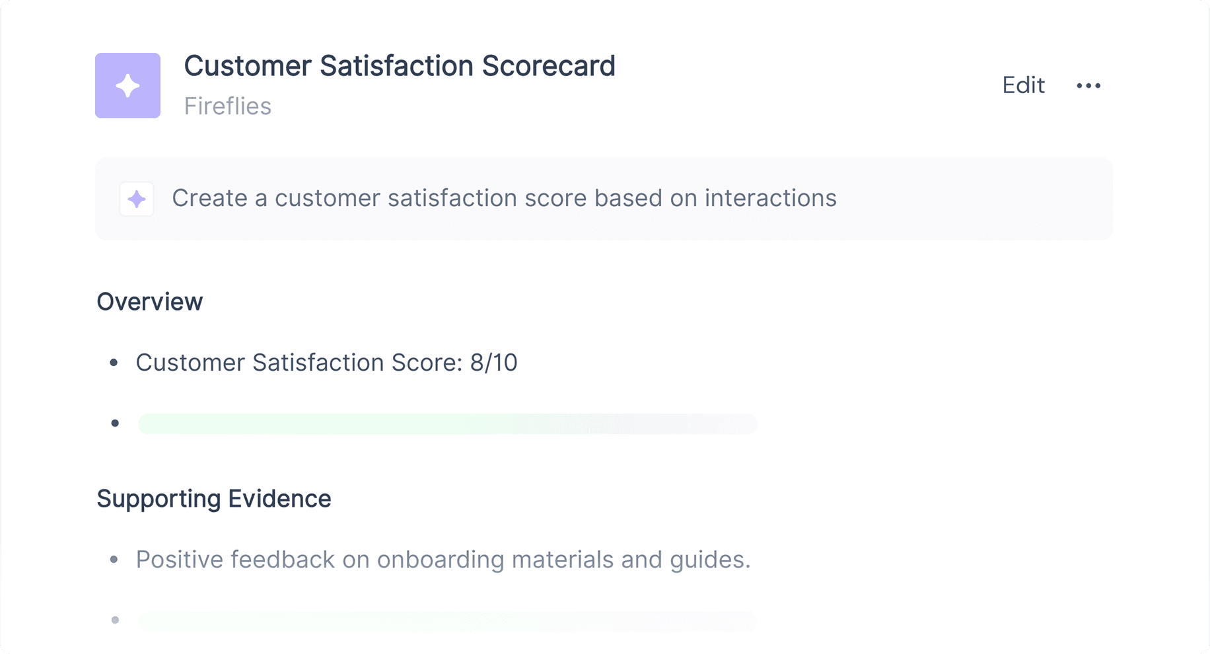
Task: Click the faded bullet beside the Supporting Evidence bar
Action: 115,620
